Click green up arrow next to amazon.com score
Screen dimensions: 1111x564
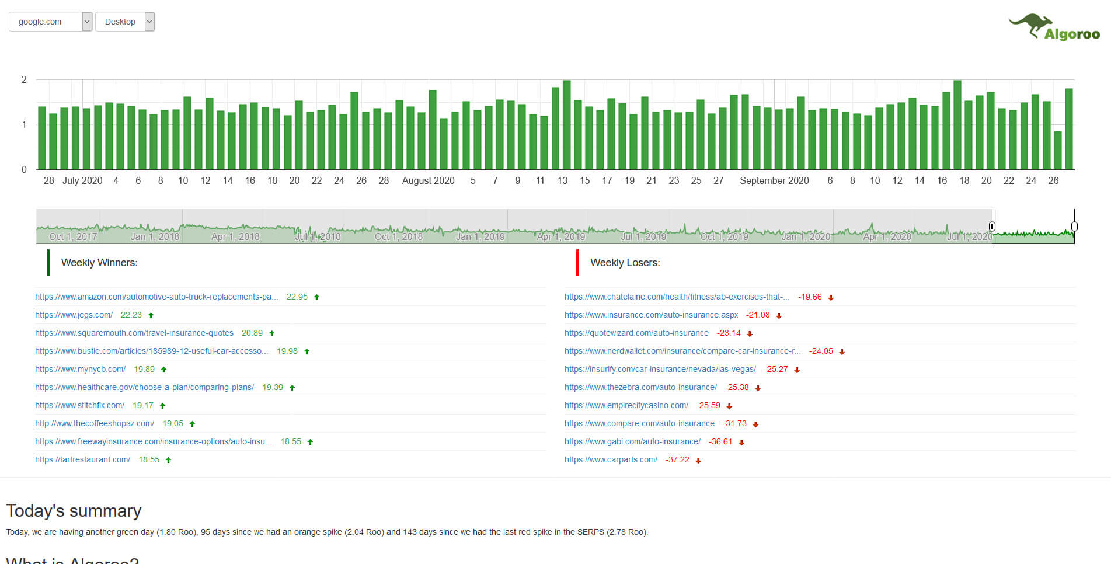(316, 297)
